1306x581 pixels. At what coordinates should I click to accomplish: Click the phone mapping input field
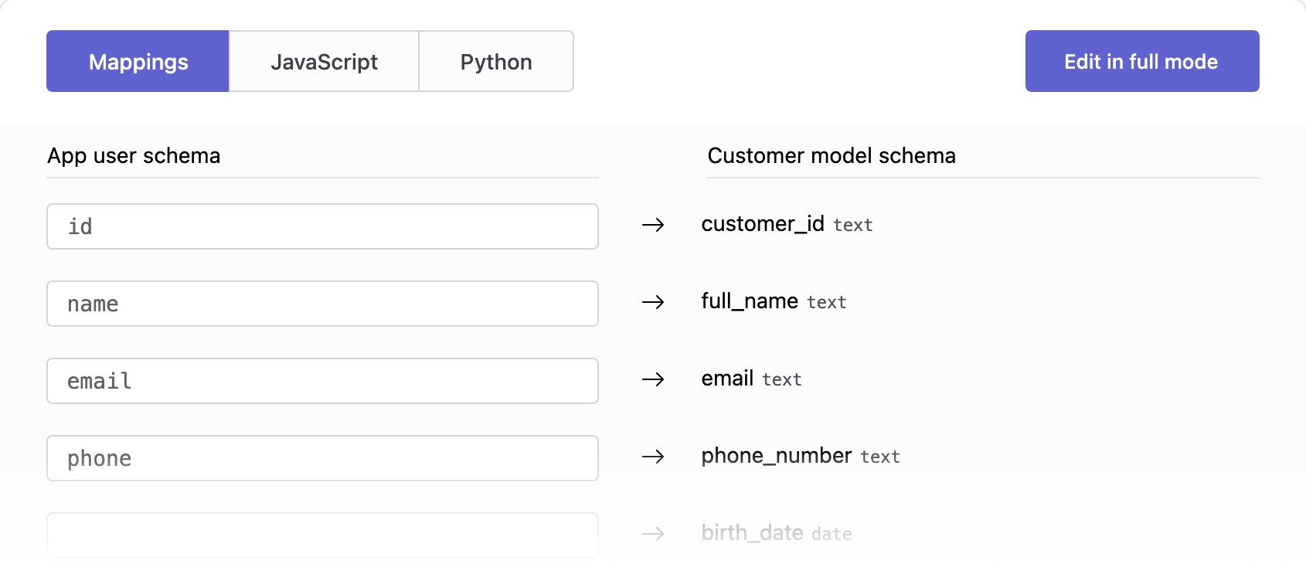click(x=322, y=458)
